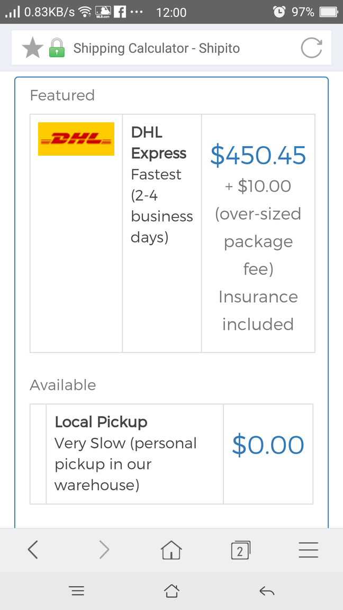This screenshot has width=343, height=610.
Task: Tap the alarm clock status icon
Action: pos(279,12)
